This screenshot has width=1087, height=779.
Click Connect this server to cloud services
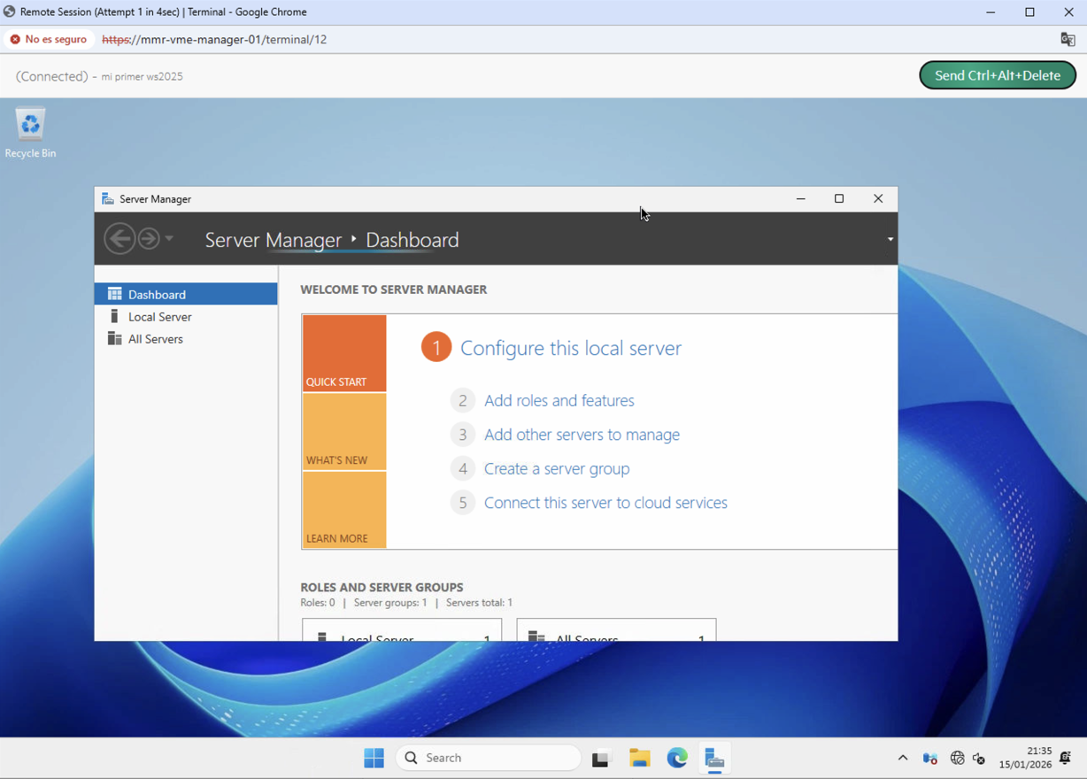coord(605,502)
